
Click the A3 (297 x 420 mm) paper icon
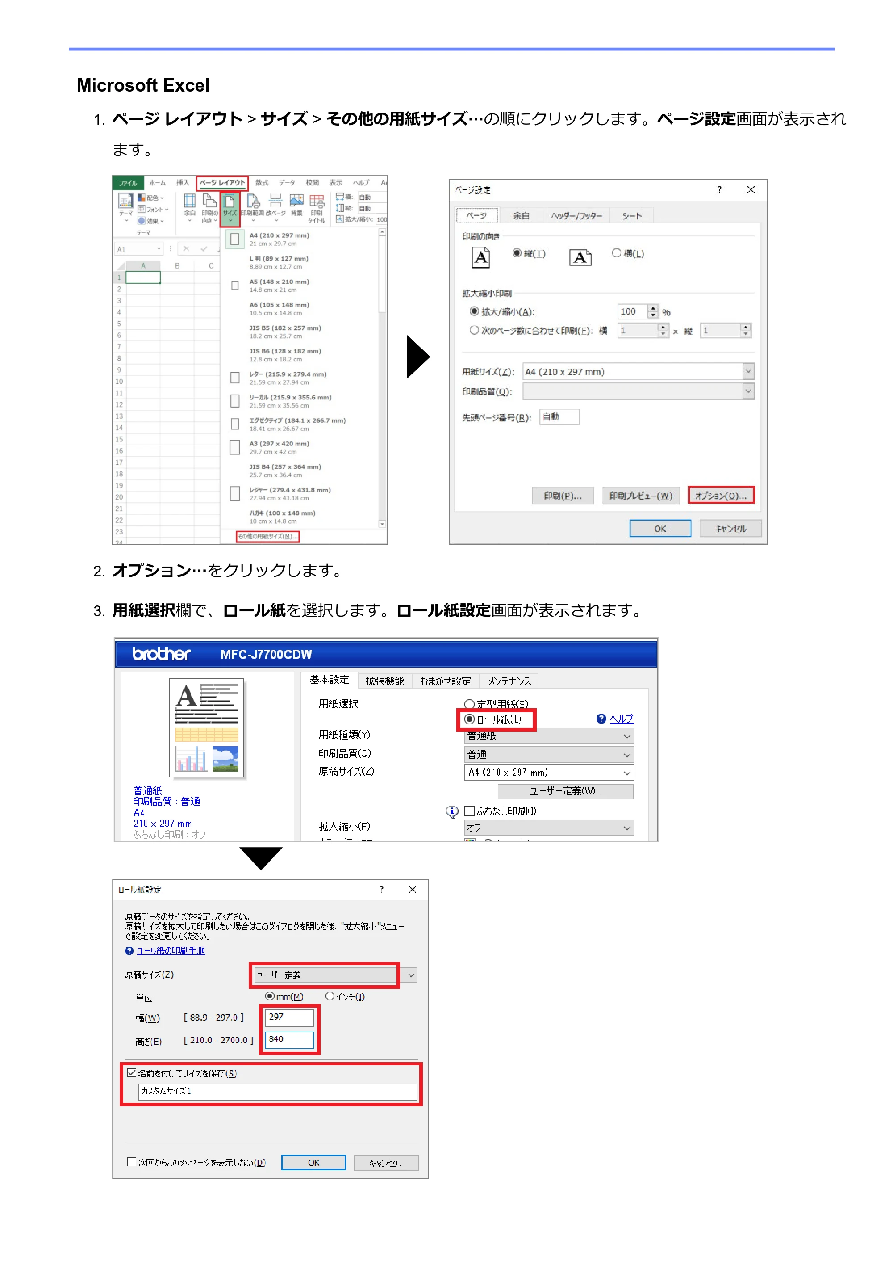(x=235, y=447)
